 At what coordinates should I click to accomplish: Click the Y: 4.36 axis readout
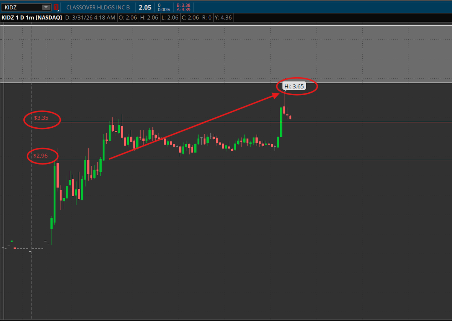(x=223, y=17)
